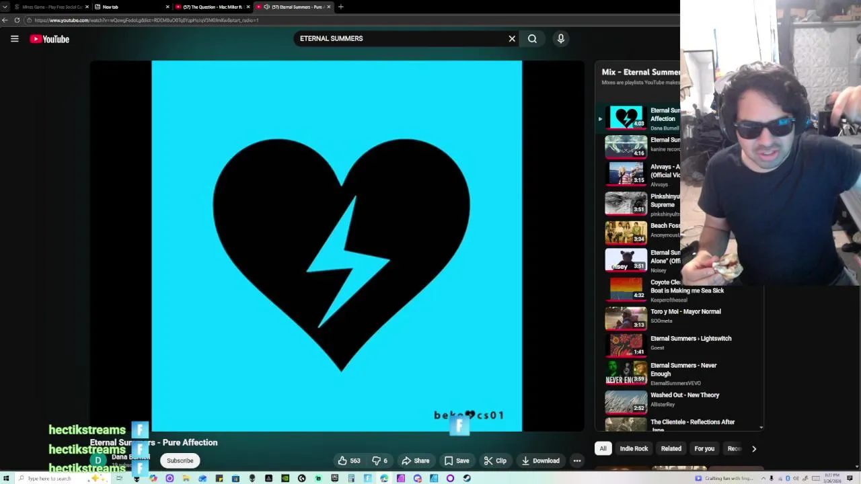The height and width of the screenshot is (484, 861).
Task: Play the Alvvays official video thumbnail
Action: 626,173
